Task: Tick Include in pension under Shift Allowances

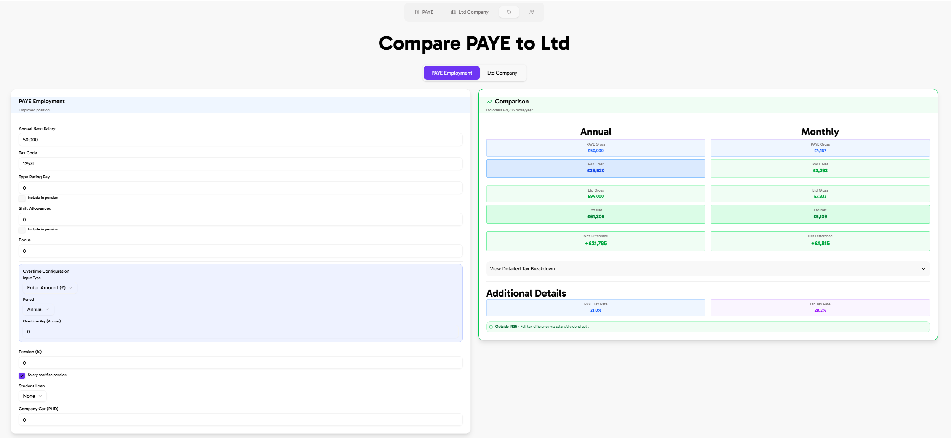Action: pyautogui.click(x=22, y=230)
